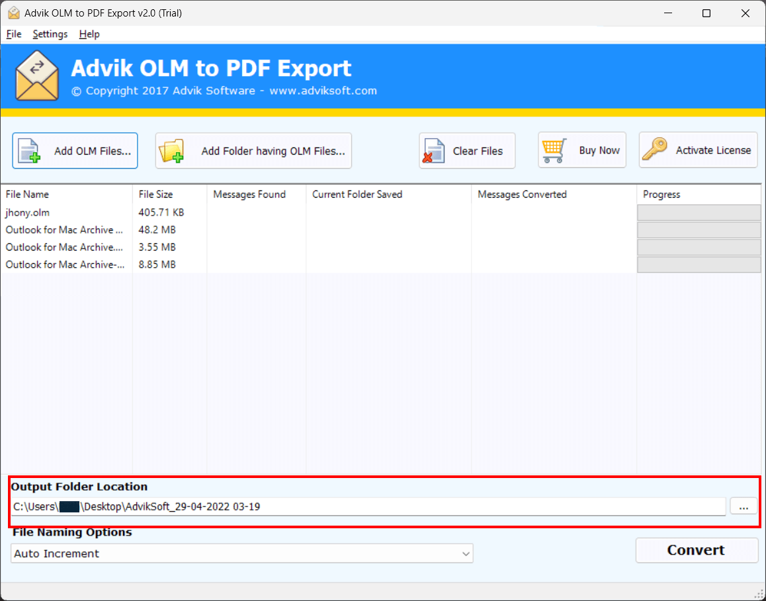Viewport: 766px width, 601px height.
Task: Click the Add Folder having OLM Files... label
Action: (273, 151)
